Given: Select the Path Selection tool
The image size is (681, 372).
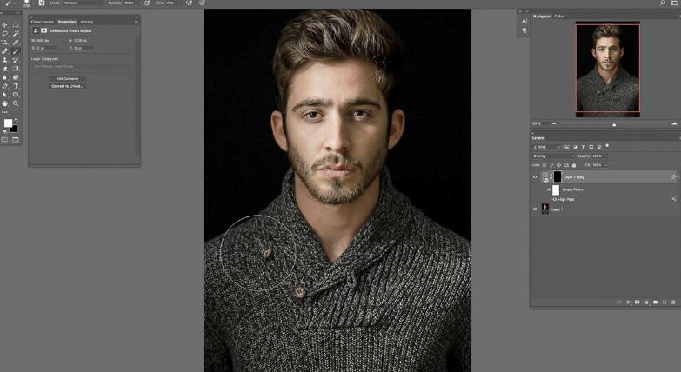Looking at the screenshot, I should (4, 95).
